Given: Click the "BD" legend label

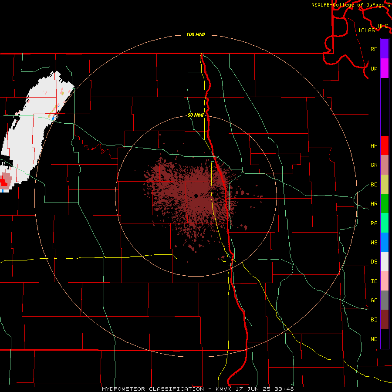Looking at the screenshot, I should click(x=374, y=185).
